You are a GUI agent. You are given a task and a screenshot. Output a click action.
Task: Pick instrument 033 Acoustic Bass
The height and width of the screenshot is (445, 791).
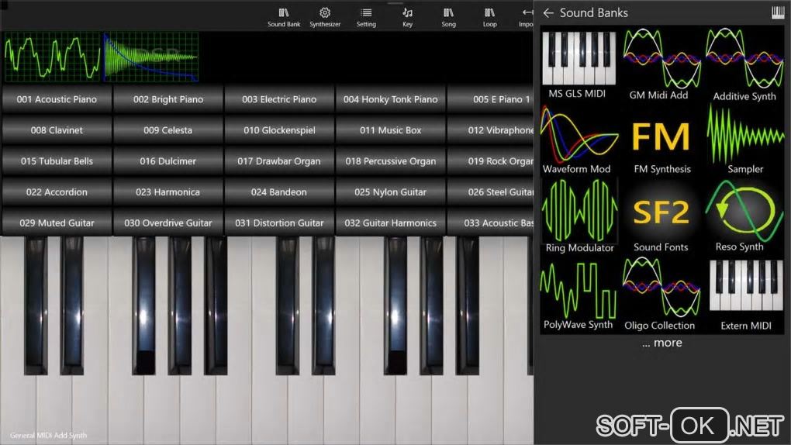point(491,222)
